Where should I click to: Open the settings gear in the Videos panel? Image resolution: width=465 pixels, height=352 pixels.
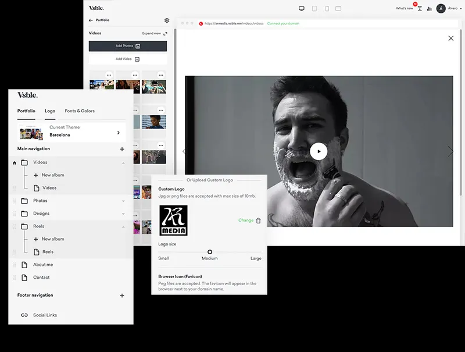pos(167,20)
